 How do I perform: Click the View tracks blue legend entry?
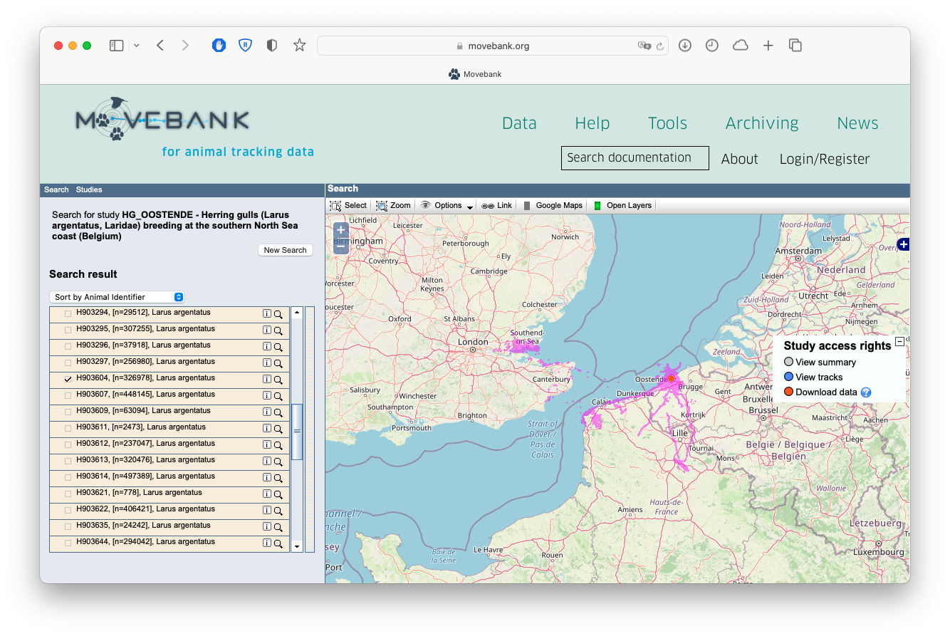pyautogui.click(x=813, y=377)
